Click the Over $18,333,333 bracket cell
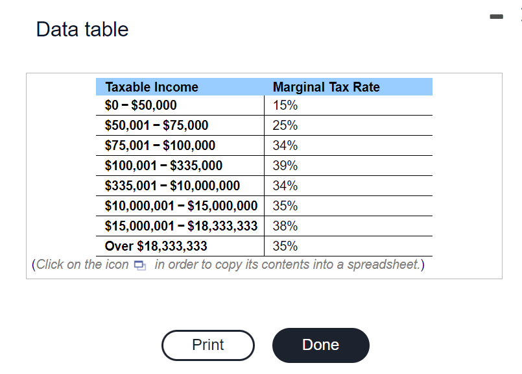Image resolution: width=522 pixels, height=374 pixels. (156, 246)
